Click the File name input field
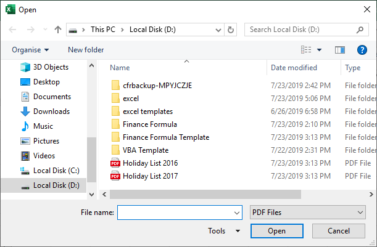377x247 pixels. pyautogui.click(x=175, y=213)
